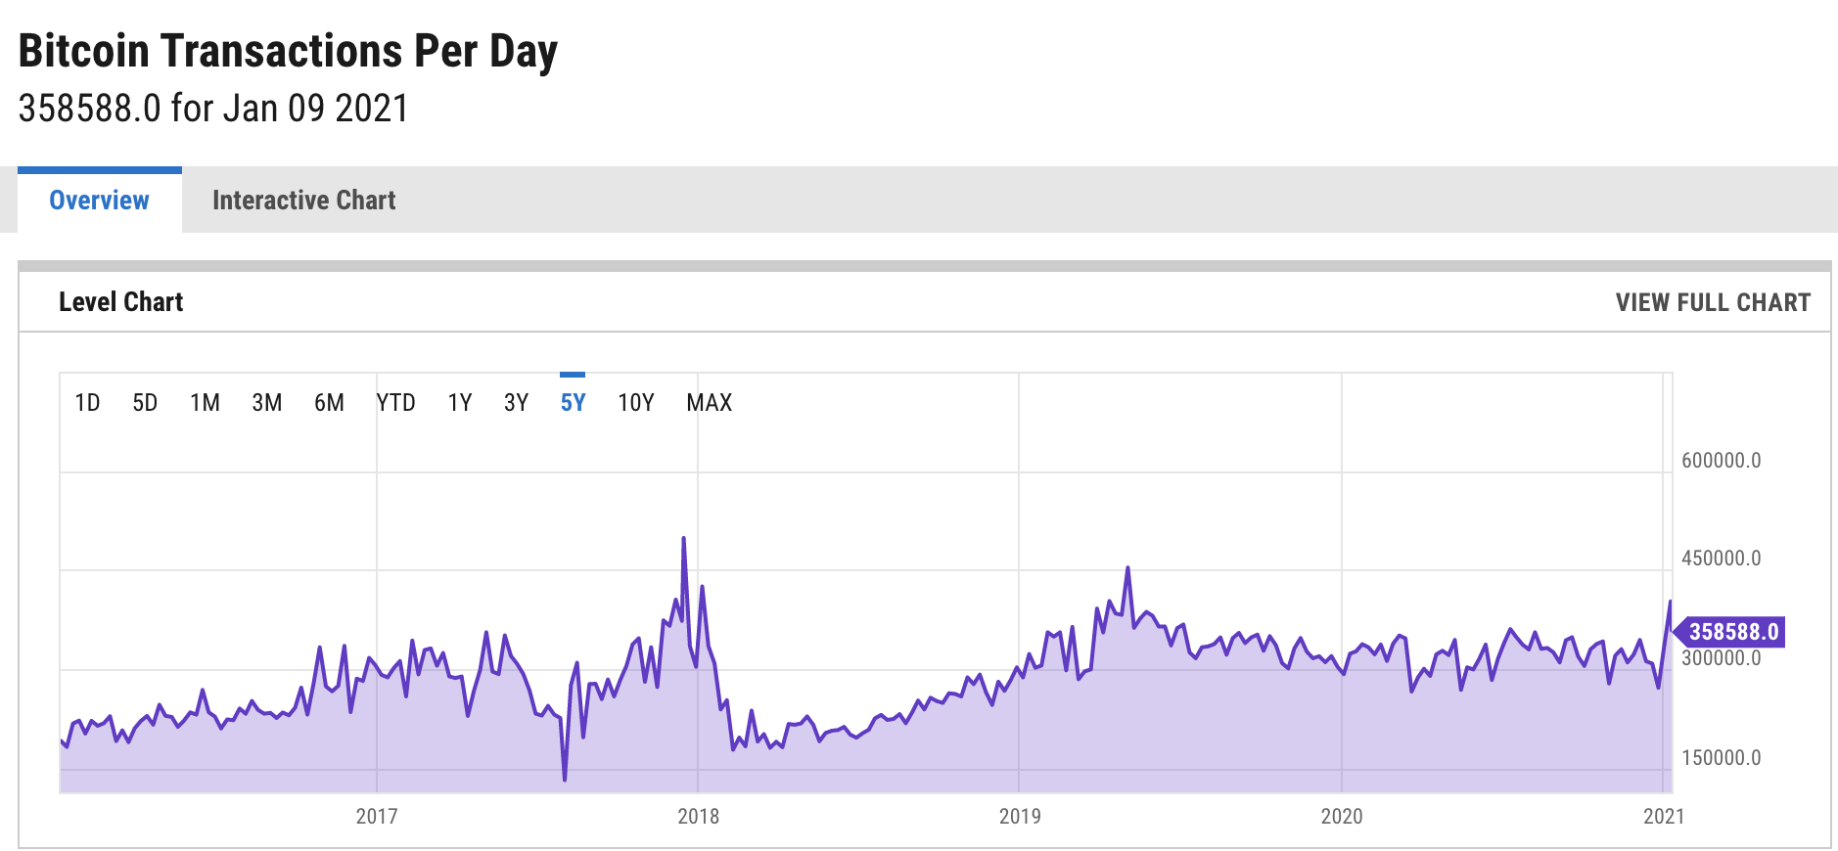Select the 1D time range
The width and height of the screenshot is (1838, 851).
[x=87, y=402]
